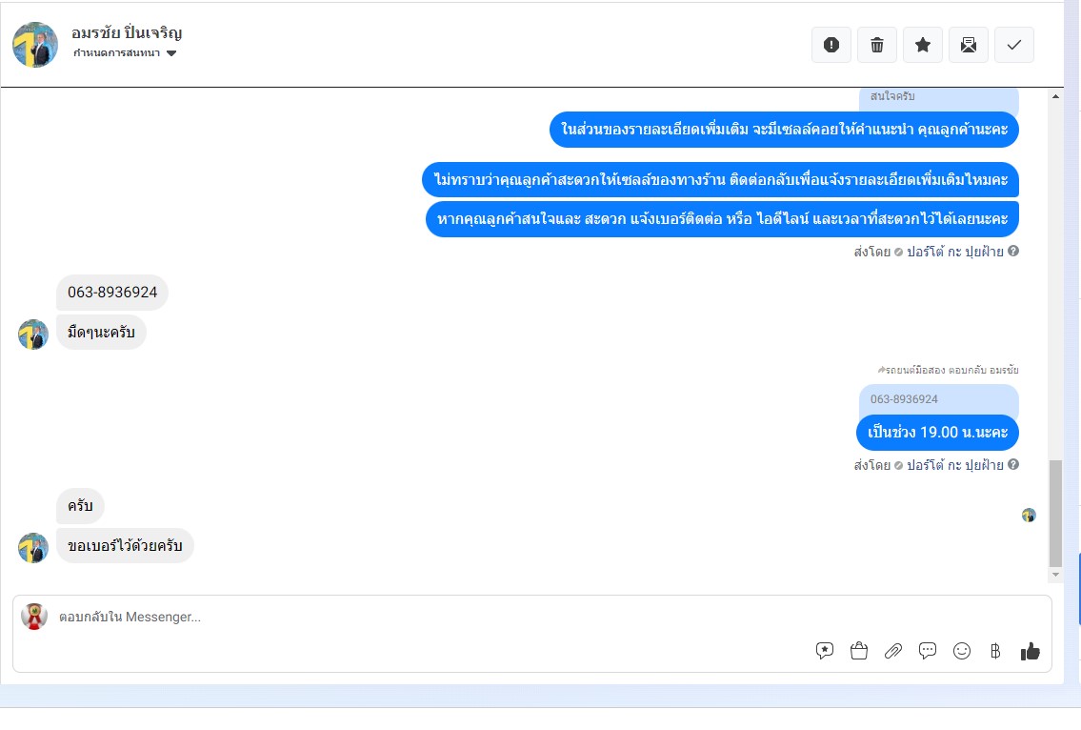The image size is (1081, 730).
Task: Star this conversation as follow-up
Action: 923,45
